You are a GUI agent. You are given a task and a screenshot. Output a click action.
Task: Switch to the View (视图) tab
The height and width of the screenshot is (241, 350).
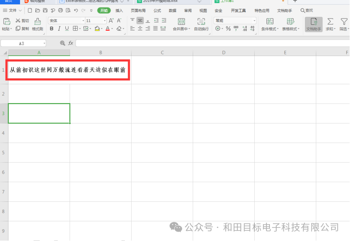point(203,11)
